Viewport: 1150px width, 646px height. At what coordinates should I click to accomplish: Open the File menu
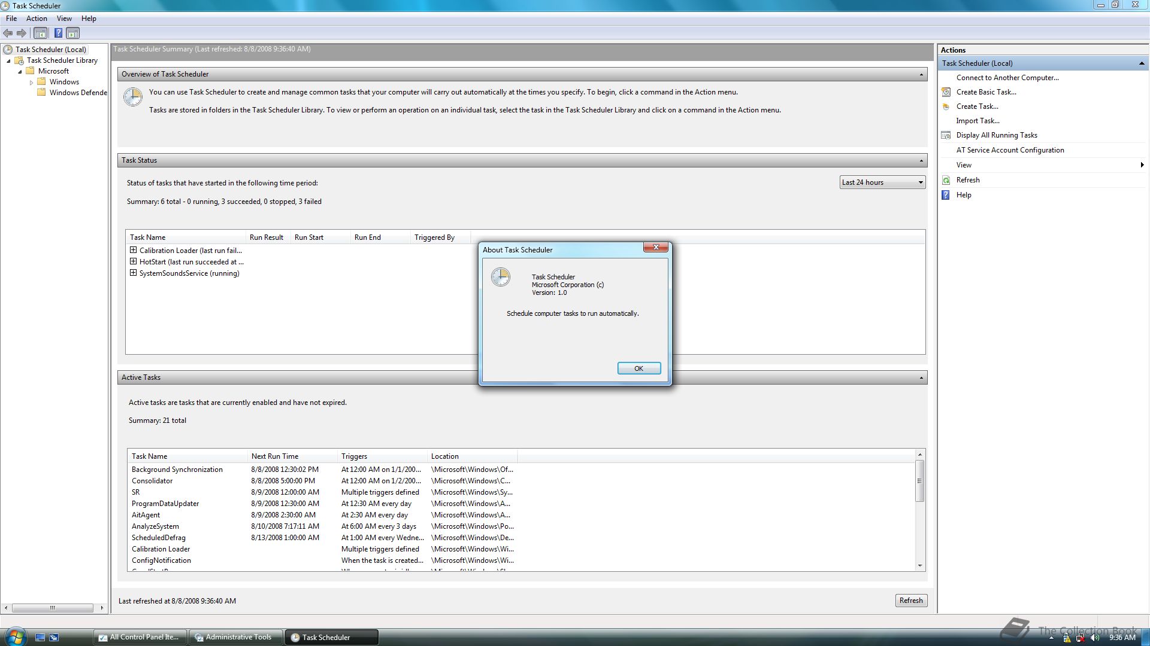point(11,19)
